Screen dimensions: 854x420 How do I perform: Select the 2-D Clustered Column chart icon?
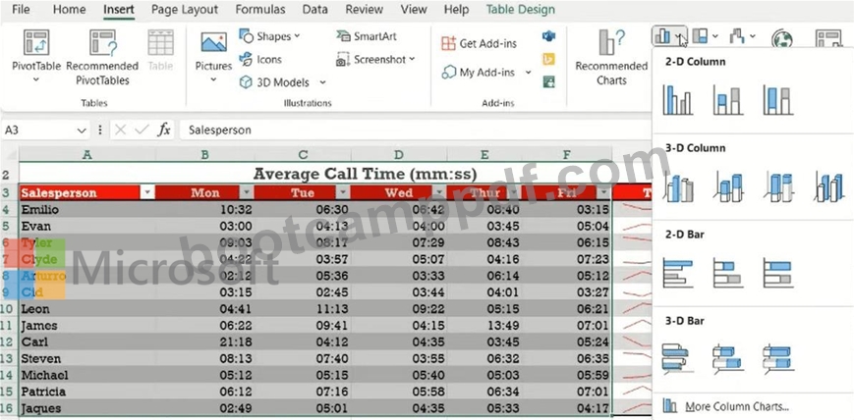tap(677, 100)
